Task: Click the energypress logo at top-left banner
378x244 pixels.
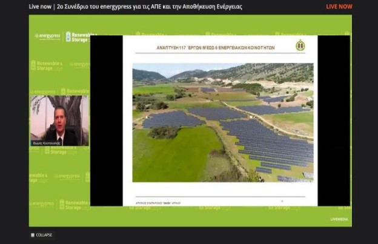Action: (47, 36)
